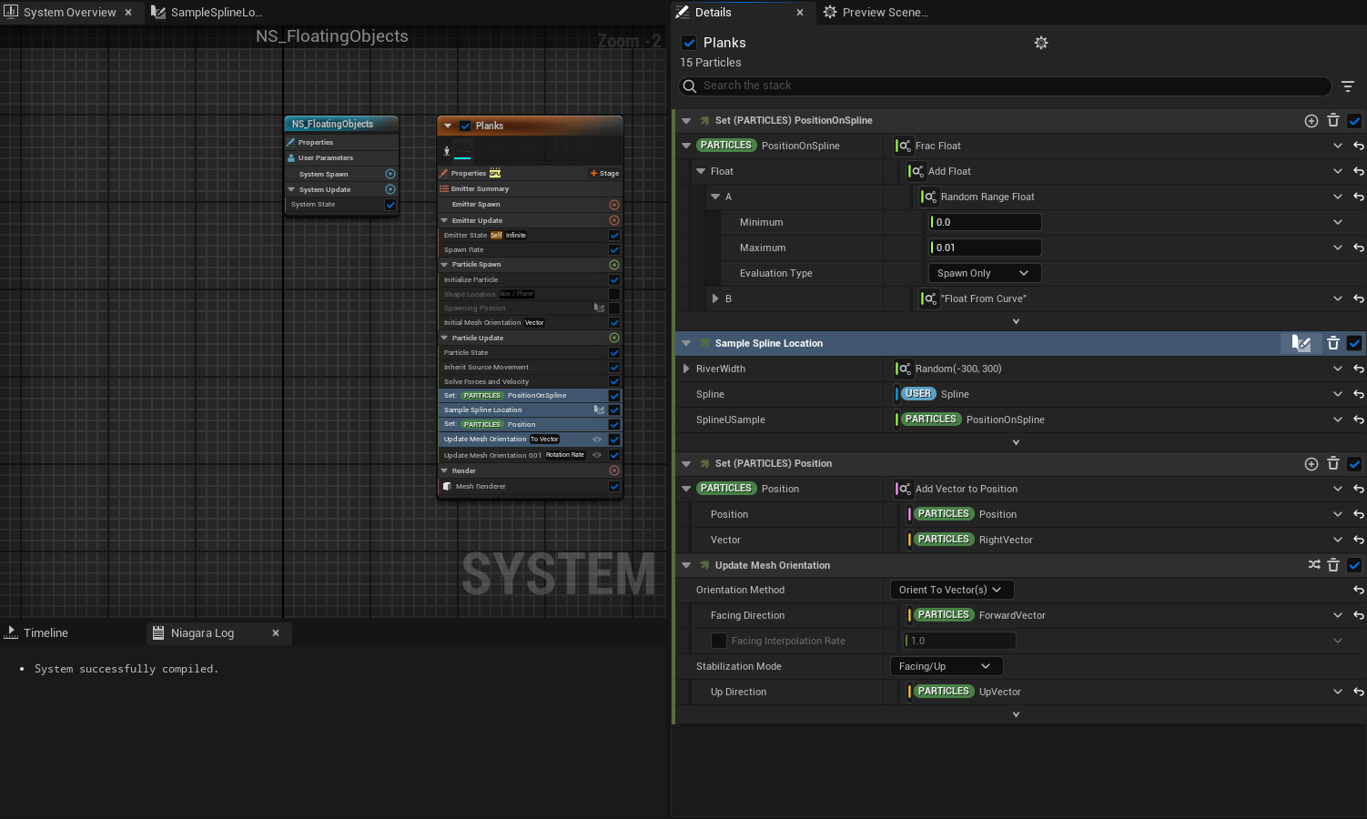Open the Orientation Method dropdown

[x=951, y=590]
